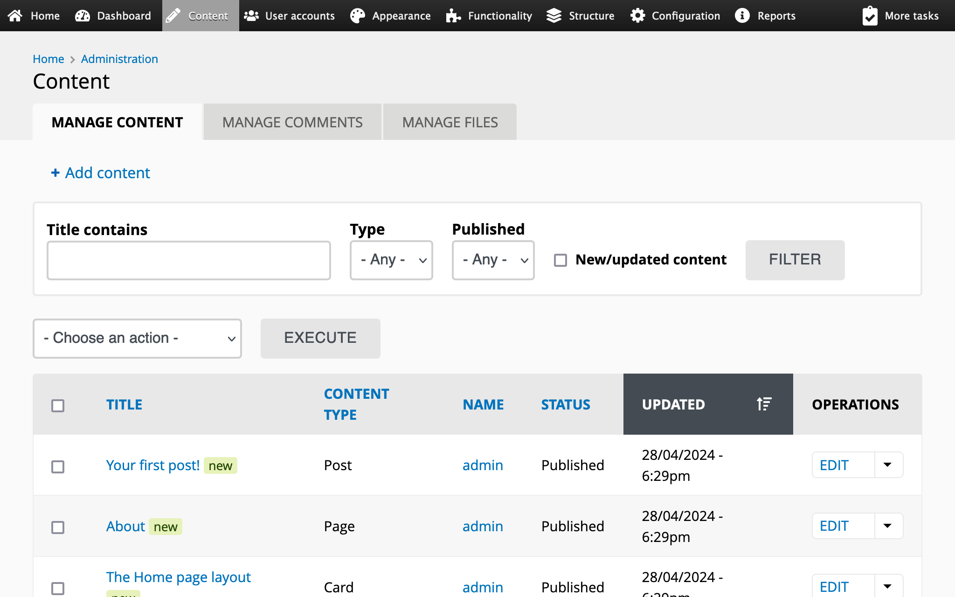This screenshot has height=597, width=955.
Task: Open Appearance via the palette icon
Action: [358, 16]
